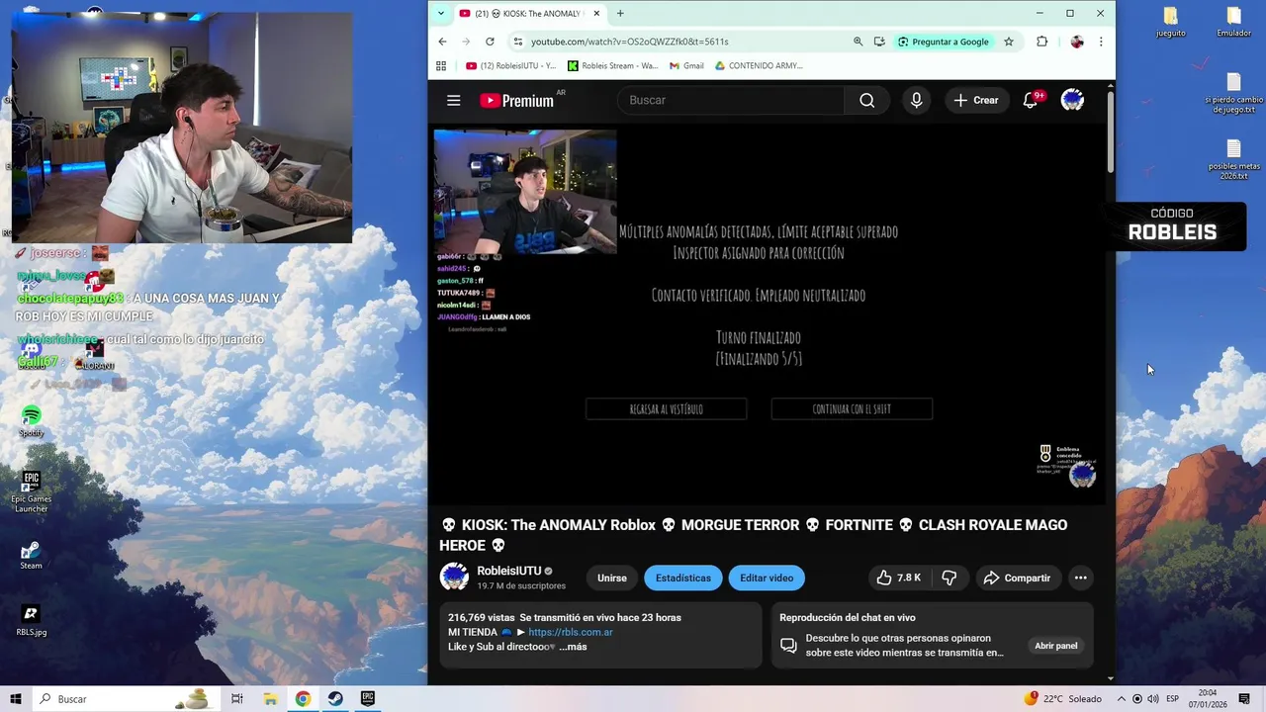Open the YouTube account avatar menu

[x=1072, y=100]
